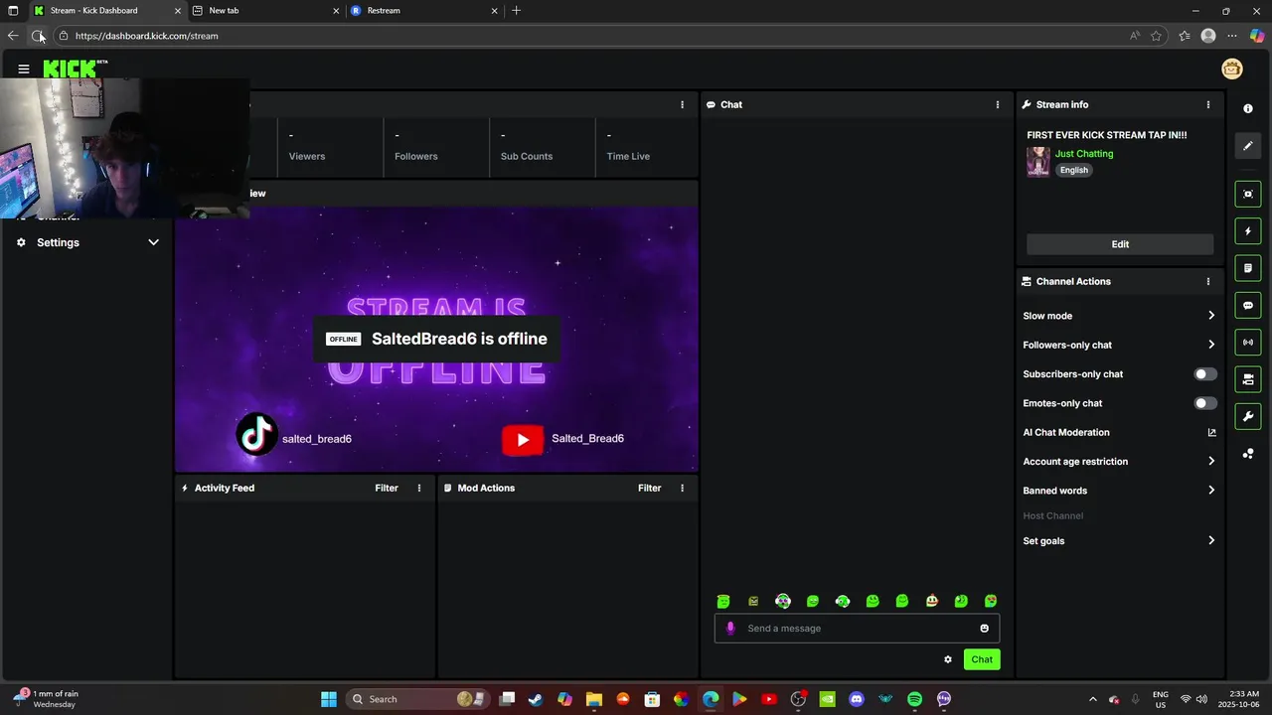The height and width of the screenshot is (715, 1272).
Task: Click the Time Live stat label
Action: [628, 156]
